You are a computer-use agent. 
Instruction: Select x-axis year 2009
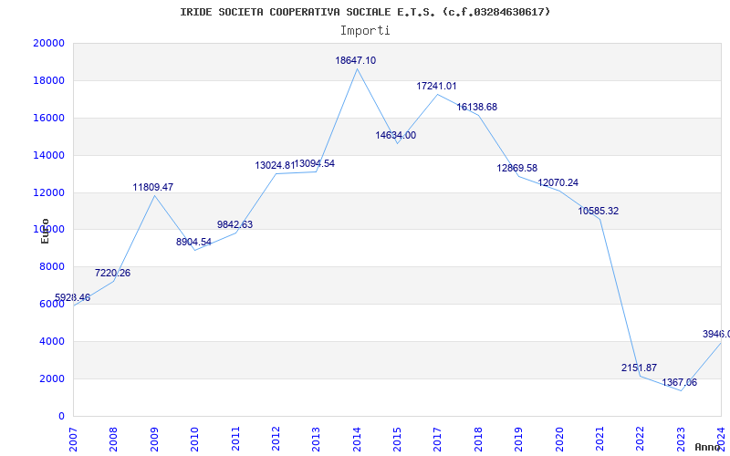154,439
